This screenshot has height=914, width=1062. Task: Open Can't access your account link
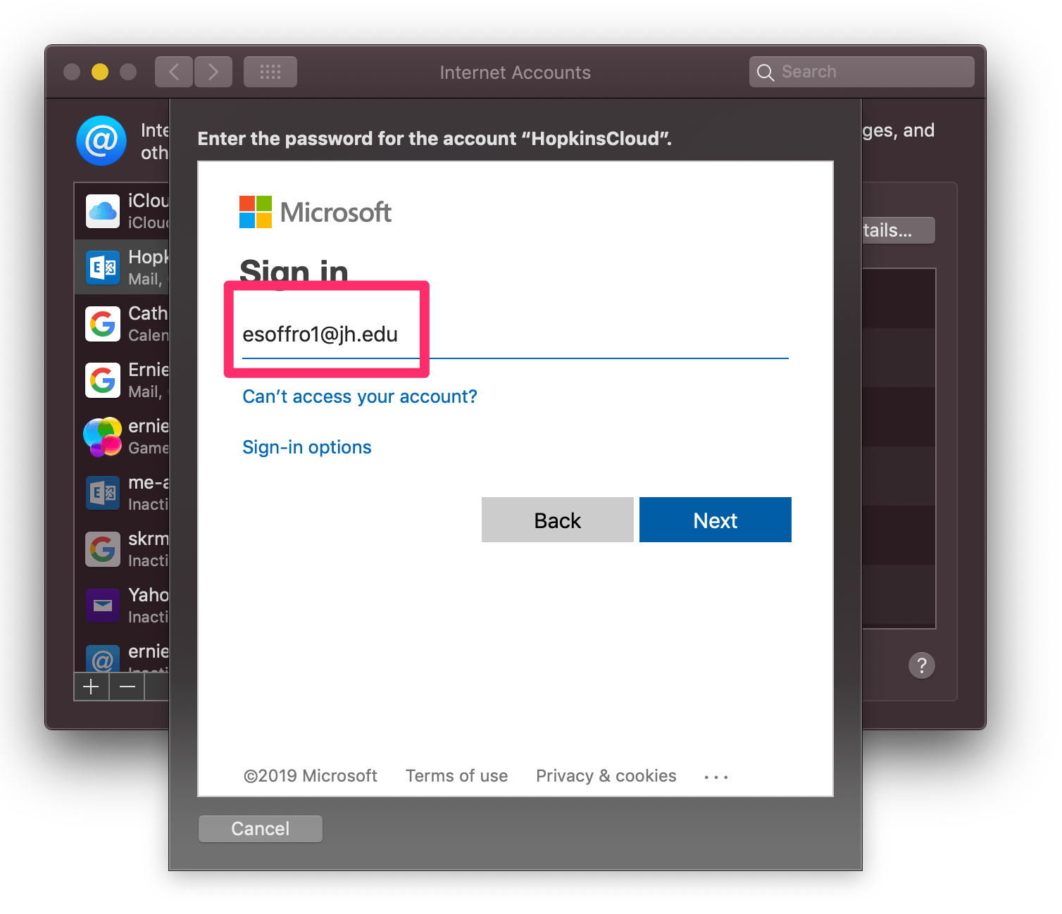pos(360,396)
